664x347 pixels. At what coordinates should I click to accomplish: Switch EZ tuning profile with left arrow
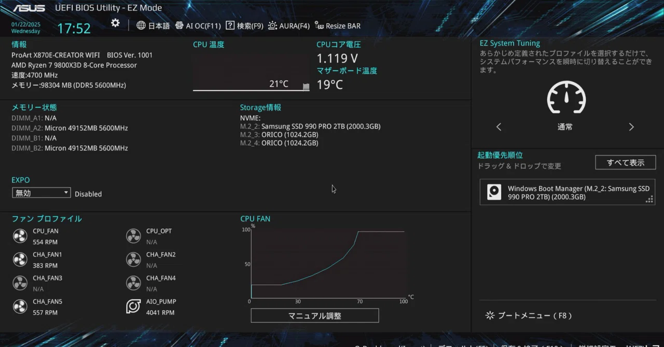pyautogui.click(x=499, y=127)
